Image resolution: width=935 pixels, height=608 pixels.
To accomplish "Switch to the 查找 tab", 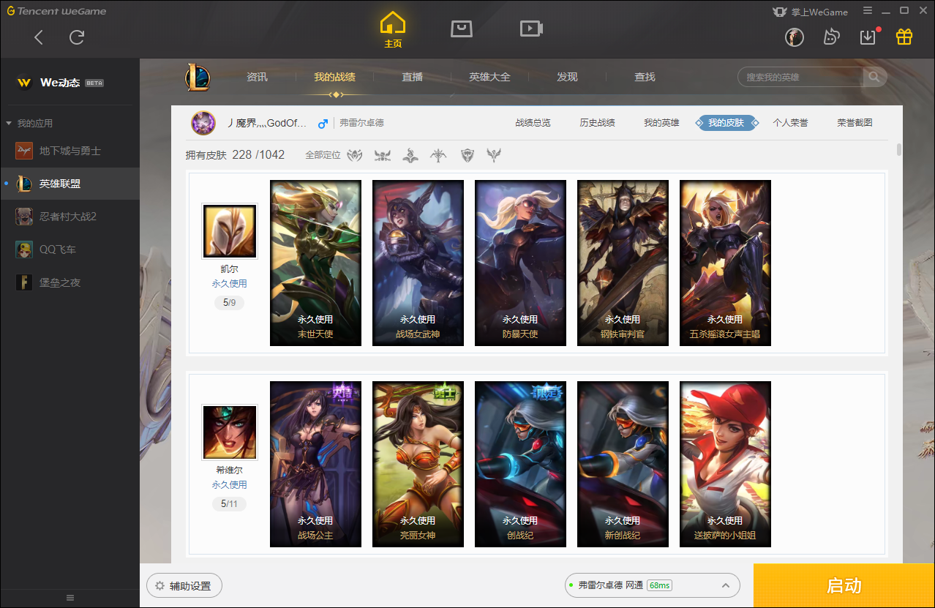I will (x=645, y=77).
